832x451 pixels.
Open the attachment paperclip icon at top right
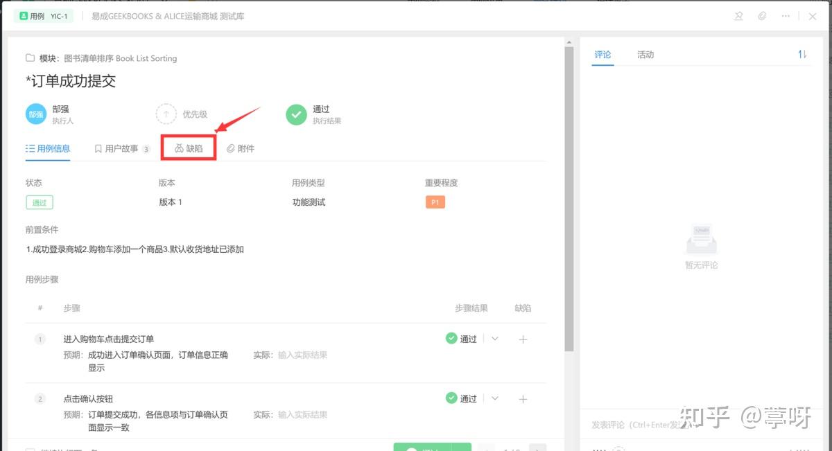[x=763, y=16]
